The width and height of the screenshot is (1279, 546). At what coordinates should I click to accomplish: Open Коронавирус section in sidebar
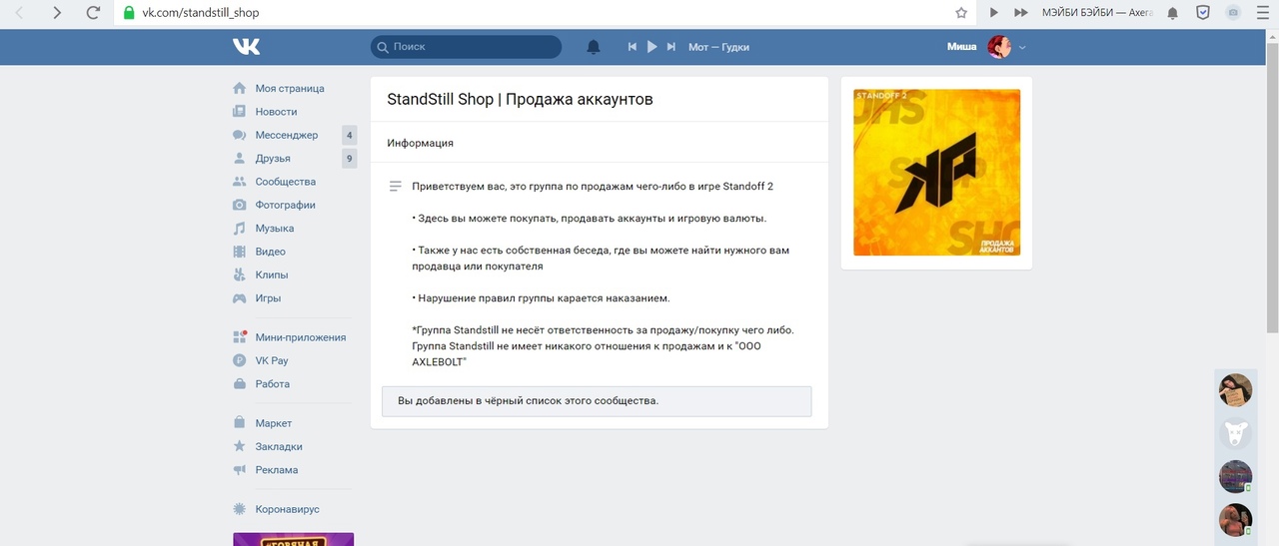click(287, 509)
